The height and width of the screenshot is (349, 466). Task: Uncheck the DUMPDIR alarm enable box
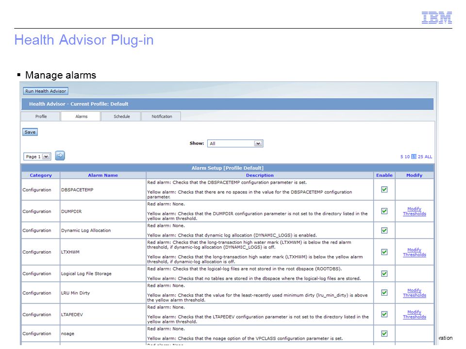(x=384, y=211)
